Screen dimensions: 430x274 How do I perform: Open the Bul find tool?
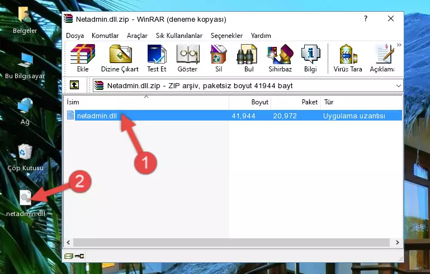pos(248,58)
